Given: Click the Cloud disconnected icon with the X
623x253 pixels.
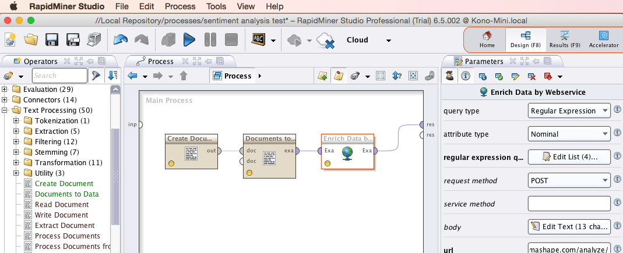Looking at the screenshot, I should 325,41.
